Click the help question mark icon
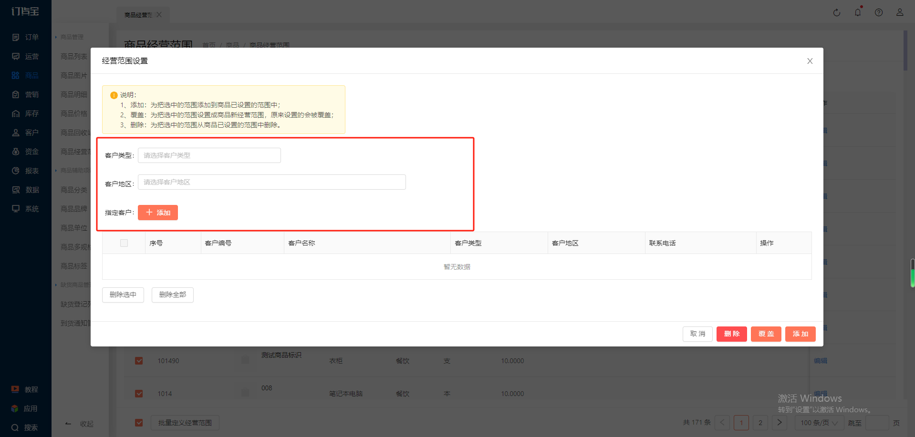The image size is (915, 437). (878, 13)
